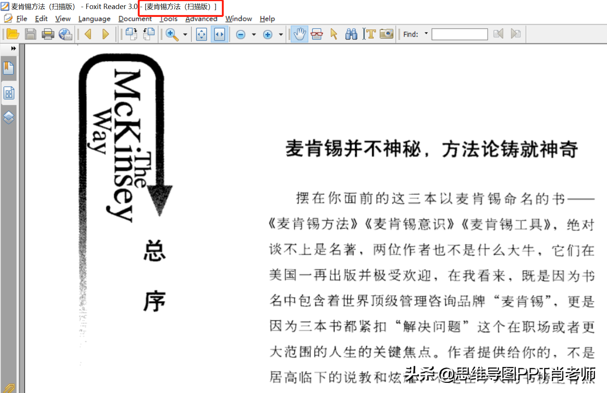This screenshot has height=393, width=607.
Task: Open the Tools menu
Action: (x=169, y=18)
